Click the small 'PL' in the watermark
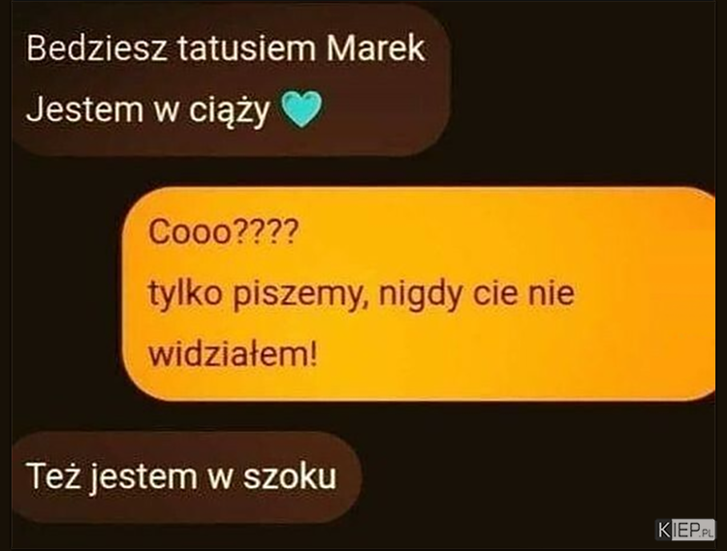This screenshot has height=551, width=727. tap(707, 533)
